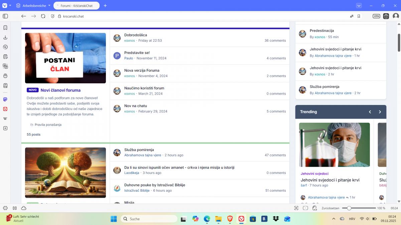Open the Downloads panel in sidebar
401x225 pixels.
5,37
